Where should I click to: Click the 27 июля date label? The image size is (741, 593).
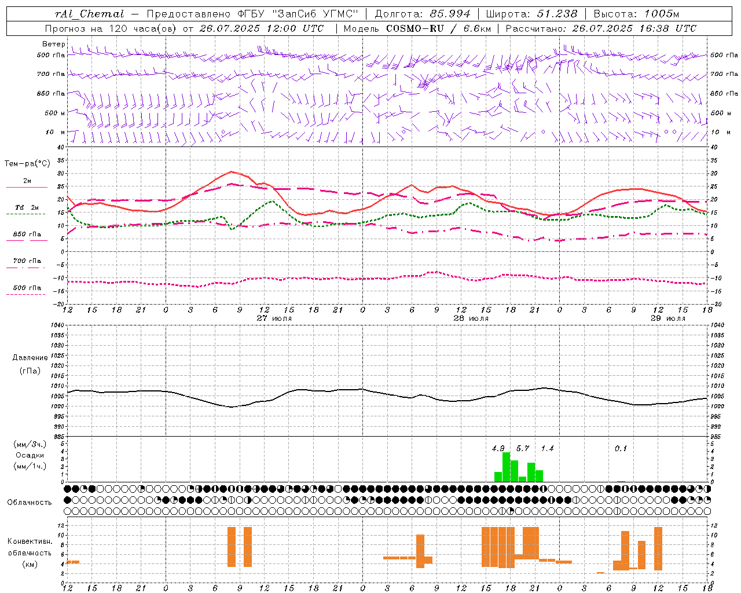point(274,319)
